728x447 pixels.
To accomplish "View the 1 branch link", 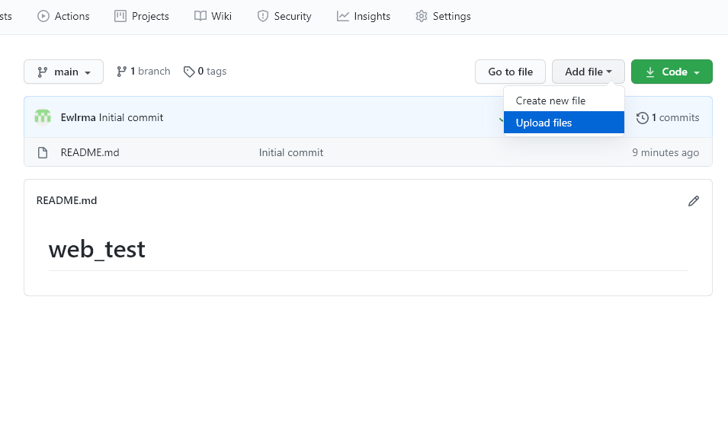I will tap(143, 72).
